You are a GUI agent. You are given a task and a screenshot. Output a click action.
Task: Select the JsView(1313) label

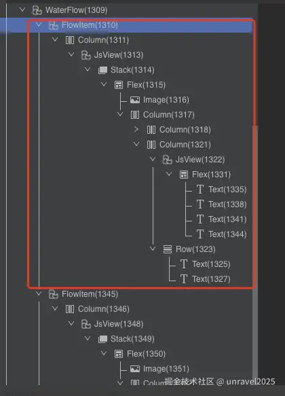(119, 55)
